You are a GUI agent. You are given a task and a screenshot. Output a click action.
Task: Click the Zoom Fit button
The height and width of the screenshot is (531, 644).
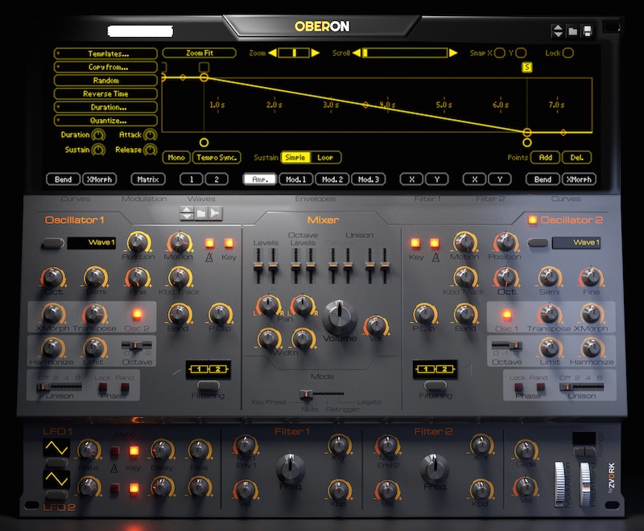point(199,53)
